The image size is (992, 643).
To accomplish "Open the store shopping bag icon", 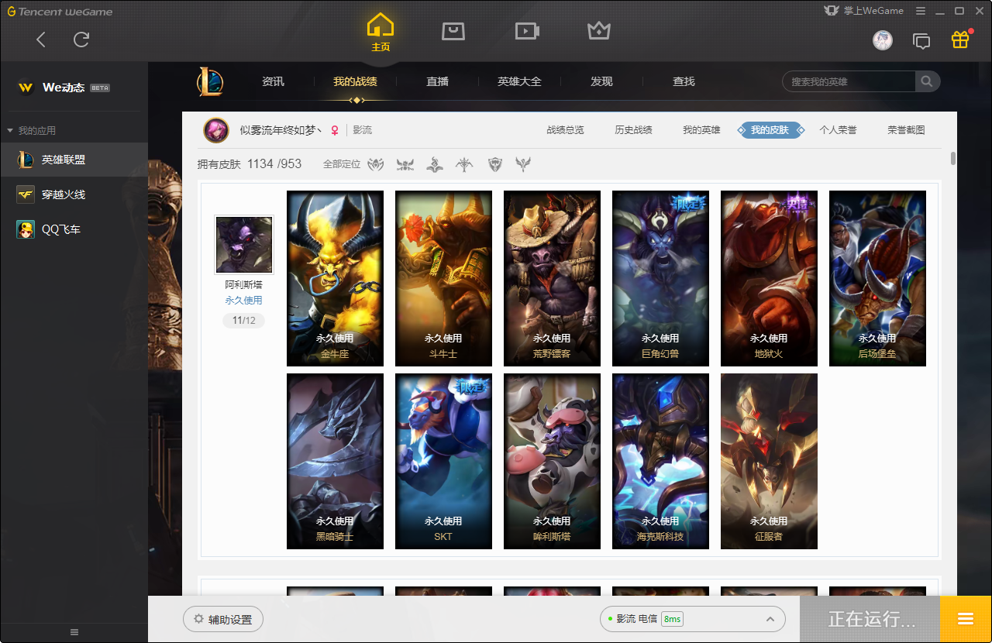I will tap(453, 31).
